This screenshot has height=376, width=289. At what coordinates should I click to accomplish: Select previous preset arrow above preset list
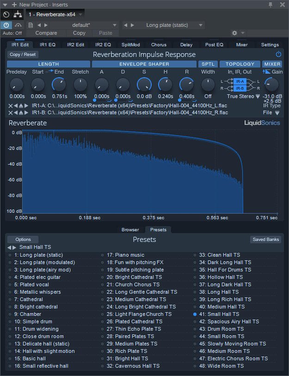pos(9,247)
